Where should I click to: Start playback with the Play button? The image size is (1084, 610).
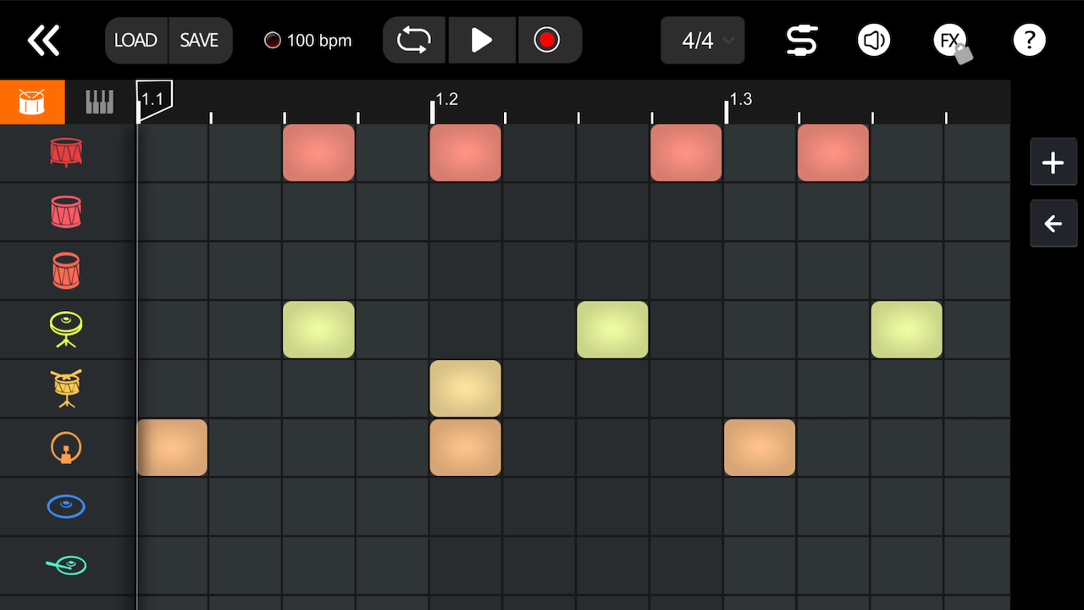pyautogui.click(x=482, y=40)
